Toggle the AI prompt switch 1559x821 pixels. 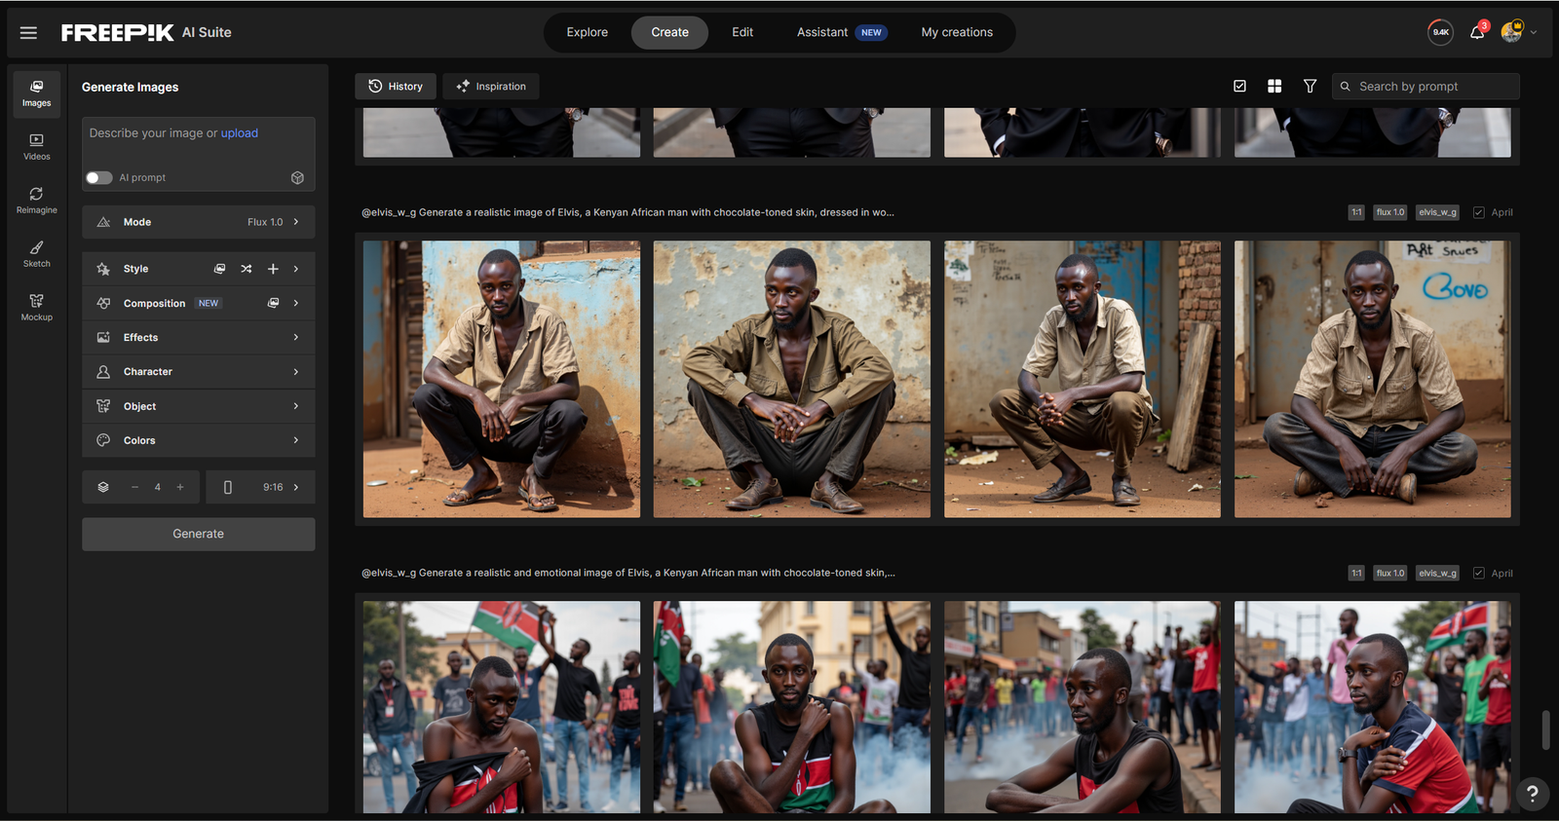click(x=98, y=177)
